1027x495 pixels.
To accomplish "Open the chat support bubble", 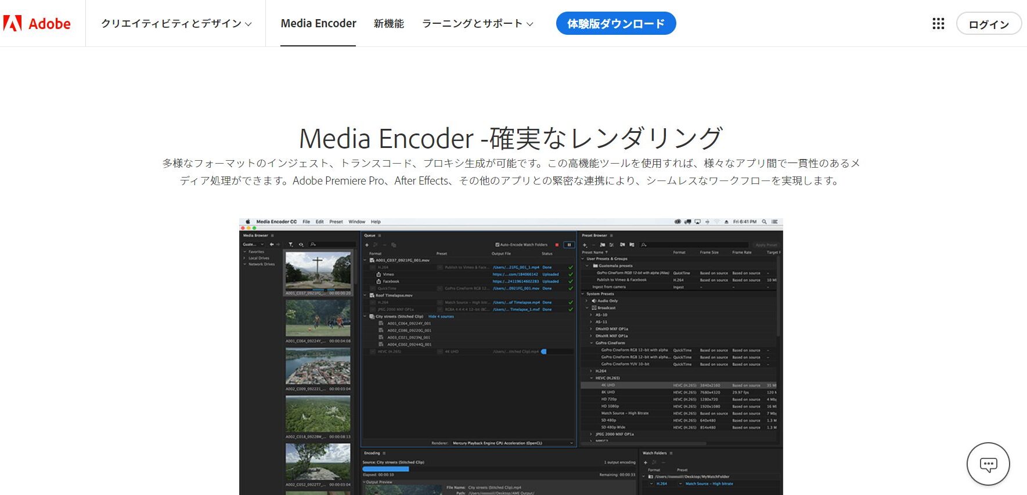I will 988,464.
